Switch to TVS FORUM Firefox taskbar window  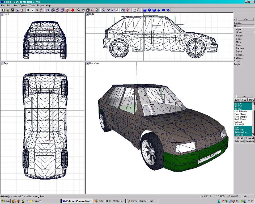coord(109,201)
